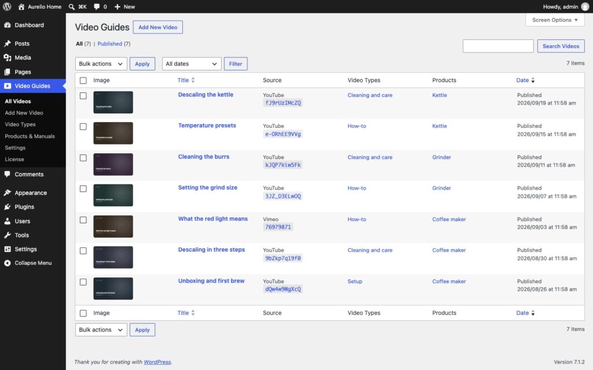593x370 pixels.
Task: Open Add New Video submenu item
Action: (x=24, y=113)
